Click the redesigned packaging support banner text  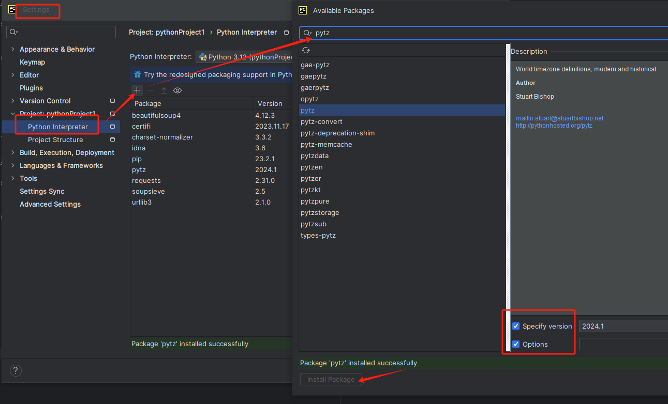(x=218, y=74)
